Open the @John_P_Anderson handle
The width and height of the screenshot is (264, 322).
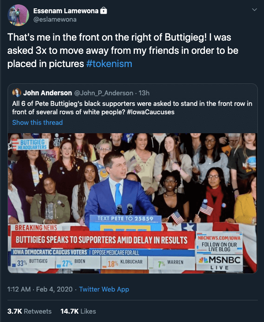click(104, 93)
